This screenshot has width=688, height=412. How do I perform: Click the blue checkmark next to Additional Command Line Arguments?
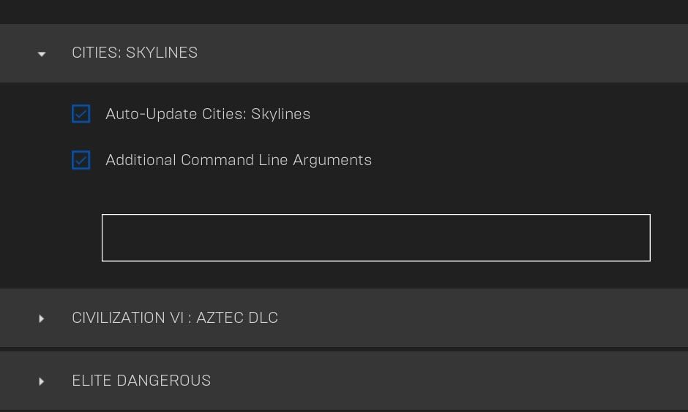pyautogui.click(x=81, y=160)
